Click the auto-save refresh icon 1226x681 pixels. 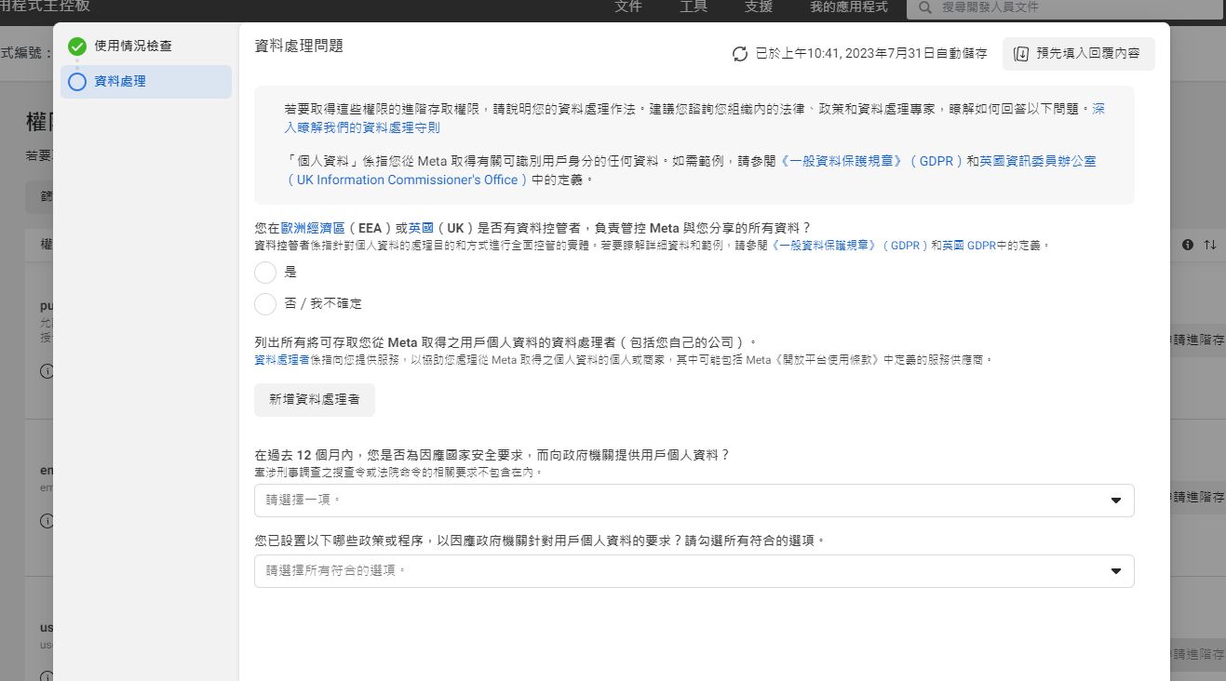740,54
